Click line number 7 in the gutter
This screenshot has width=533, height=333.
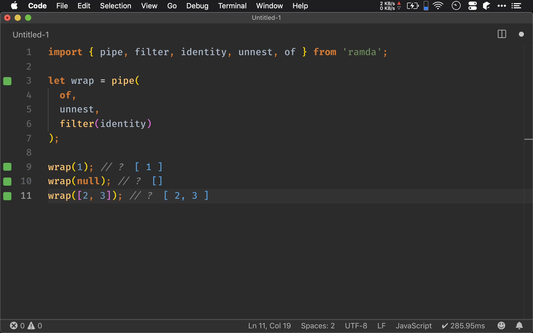click(x=29, y=138)
